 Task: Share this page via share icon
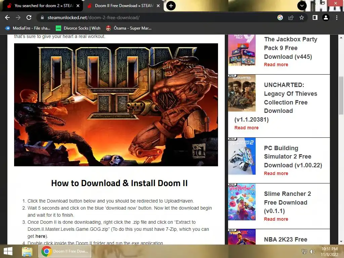(x=291, y=17)
